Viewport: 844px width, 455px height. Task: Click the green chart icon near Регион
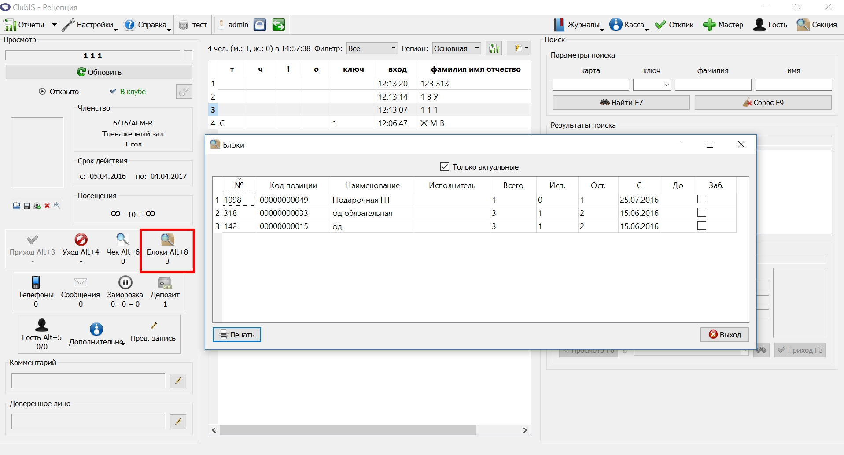(x=494, y=48)
